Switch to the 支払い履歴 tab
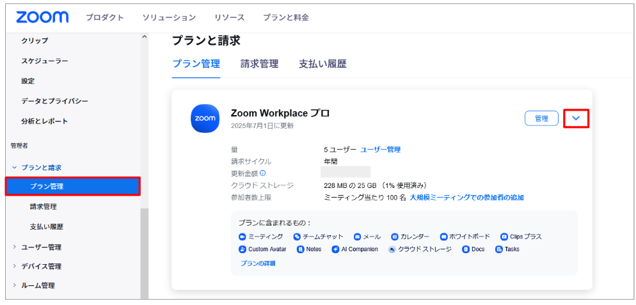 (x=323, y=64)
